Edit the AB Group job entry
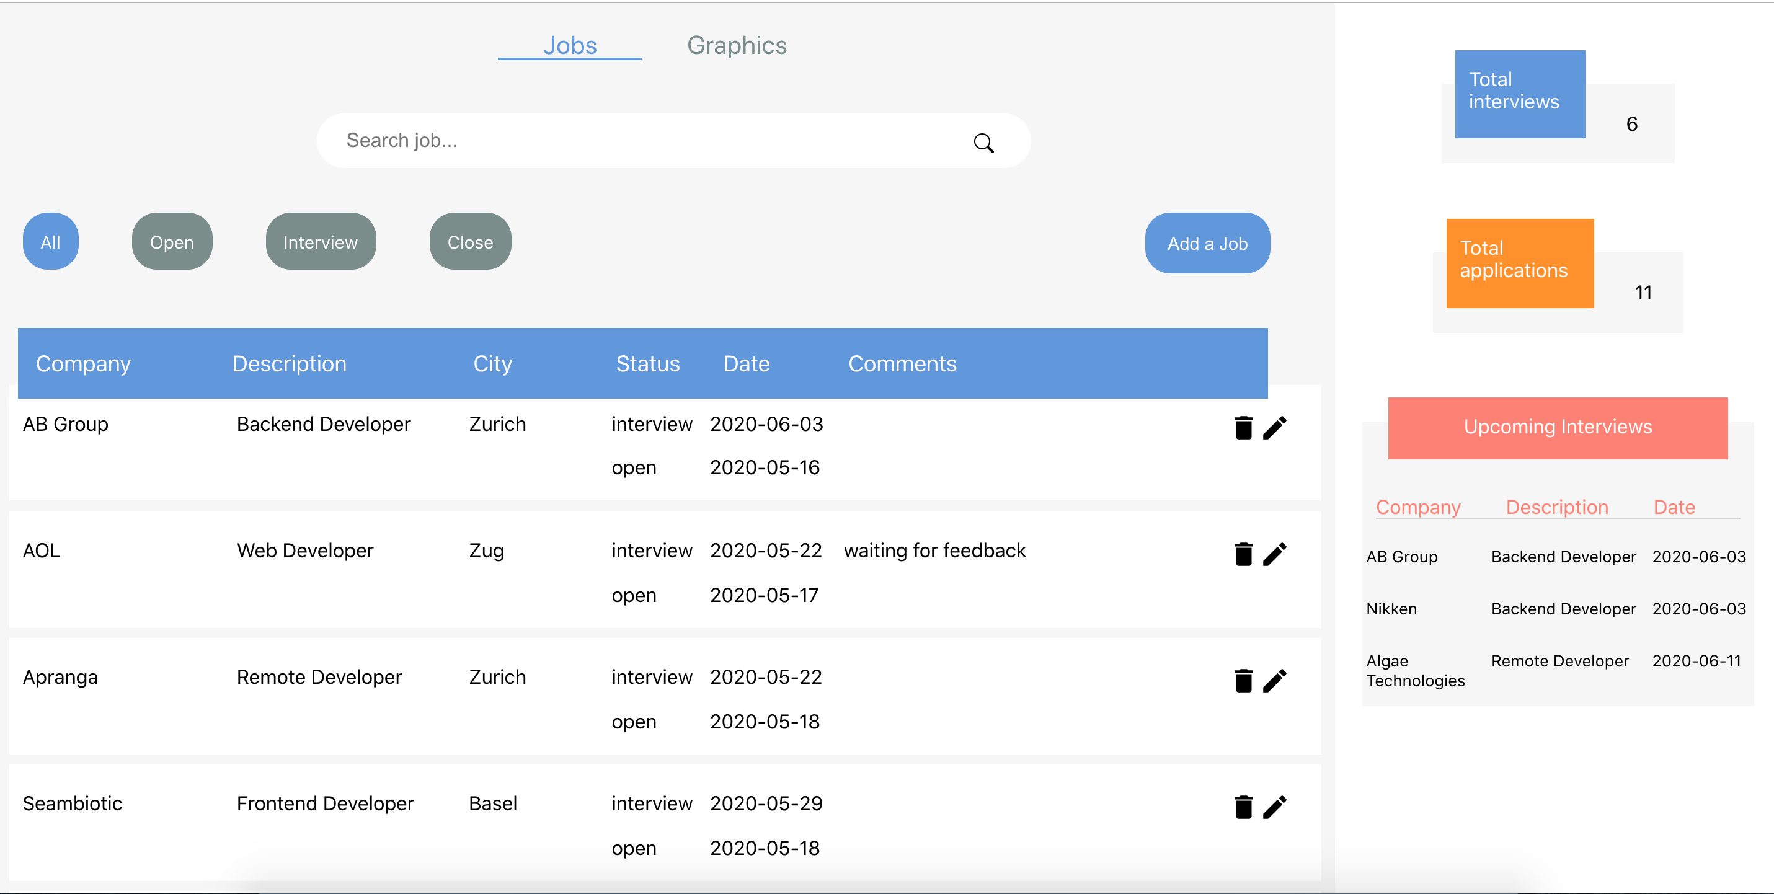Screen dimensions: 1774x894 [x=1275, y=428]
